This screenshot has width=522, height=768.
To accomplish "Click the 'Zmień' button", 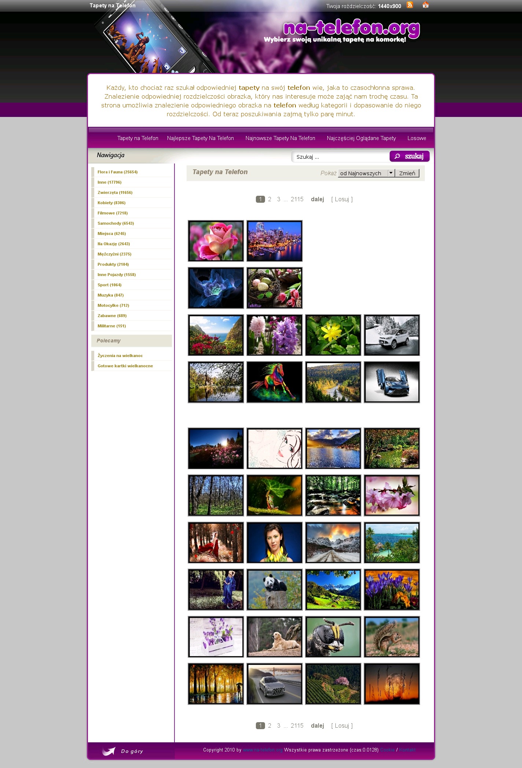I will [407, 173].
